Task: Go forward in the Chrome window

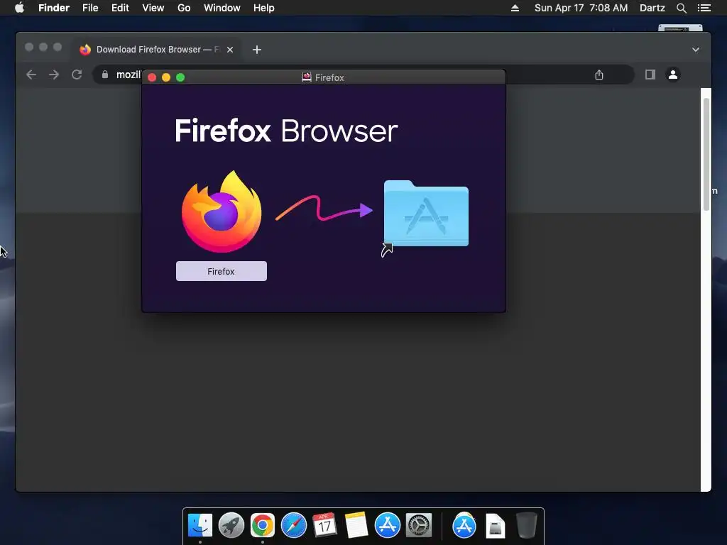Action: (54, 75)
